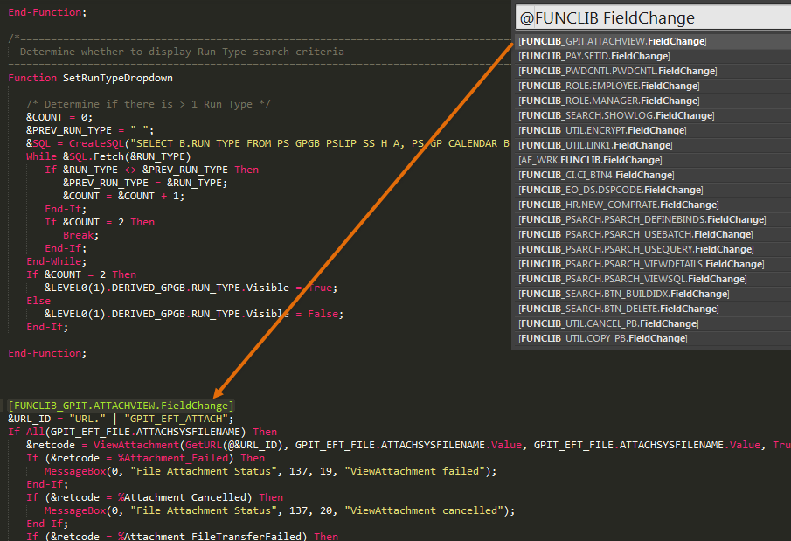Click the "Determine if there is > 1" comment

pos(149,104)
